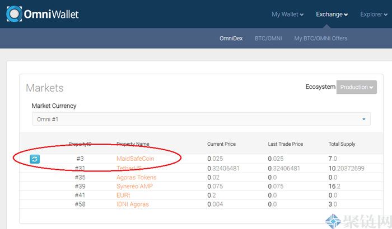The image size is (392, 229).
Task: Sort by the PropertyID column header
Action: 80,144
